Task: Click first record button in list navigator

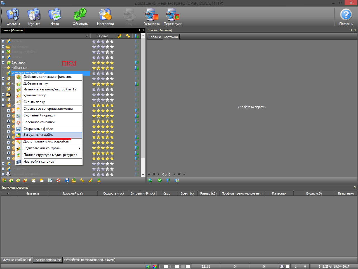Action: [x=149, y=174]
